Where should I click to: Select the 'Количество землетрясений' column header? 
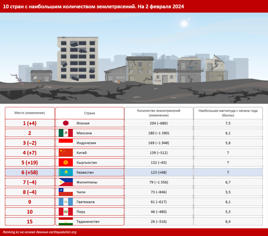click(x=159, y=113)
